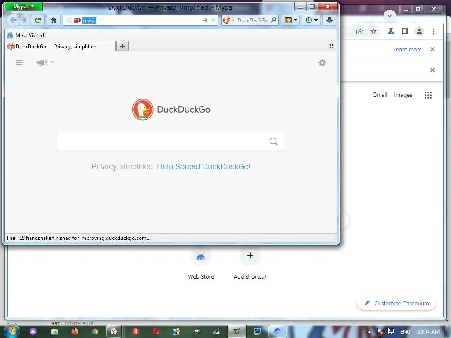
Task: Open the 10:04 AM clock
Action: tap(428, 332)
